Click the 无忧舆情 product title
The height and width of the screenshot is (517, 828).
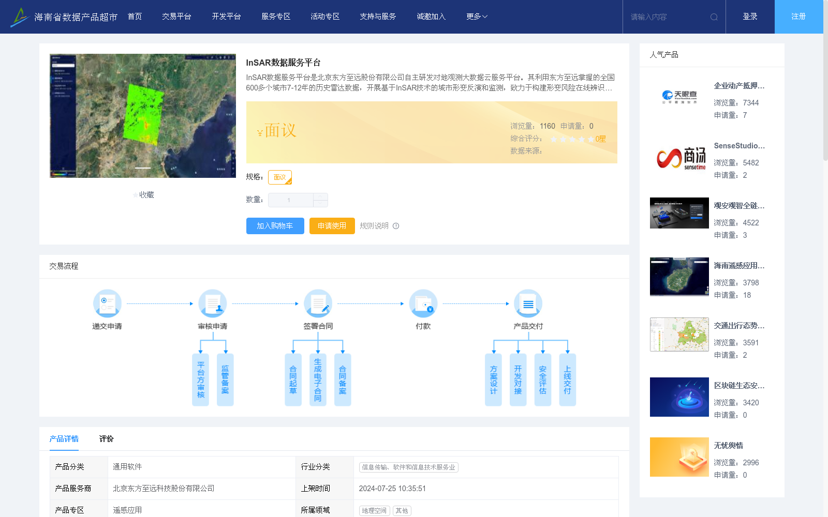tap(729, 446)
